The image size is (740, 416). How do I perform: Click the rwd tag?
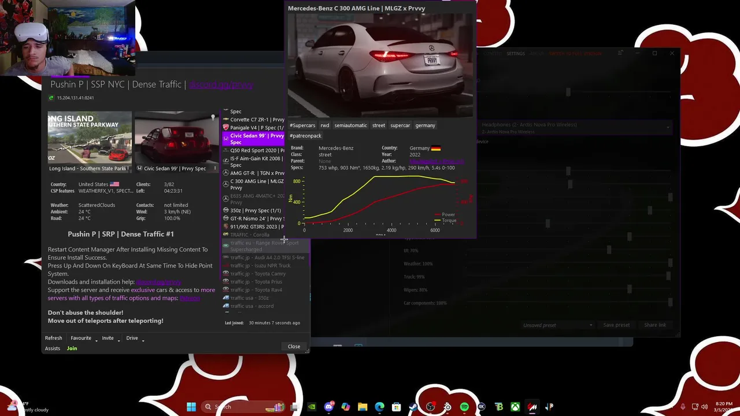[325, 125]
